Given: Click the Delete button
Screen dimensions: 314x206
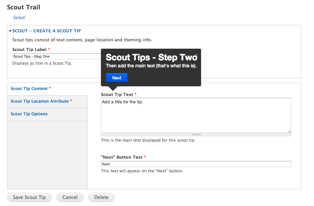Looking at the screenshot, I should [x=101, y=197].
